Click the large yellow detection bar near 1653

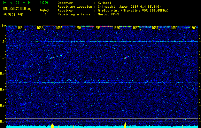52,126
